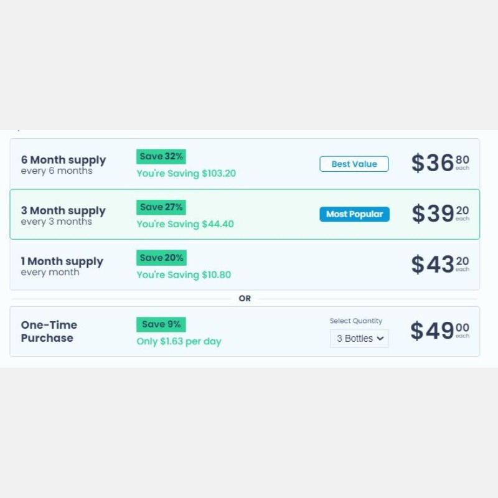Click the $36.80 each price
The width and height of the screenshot is (498, 498).
point(440,162)
